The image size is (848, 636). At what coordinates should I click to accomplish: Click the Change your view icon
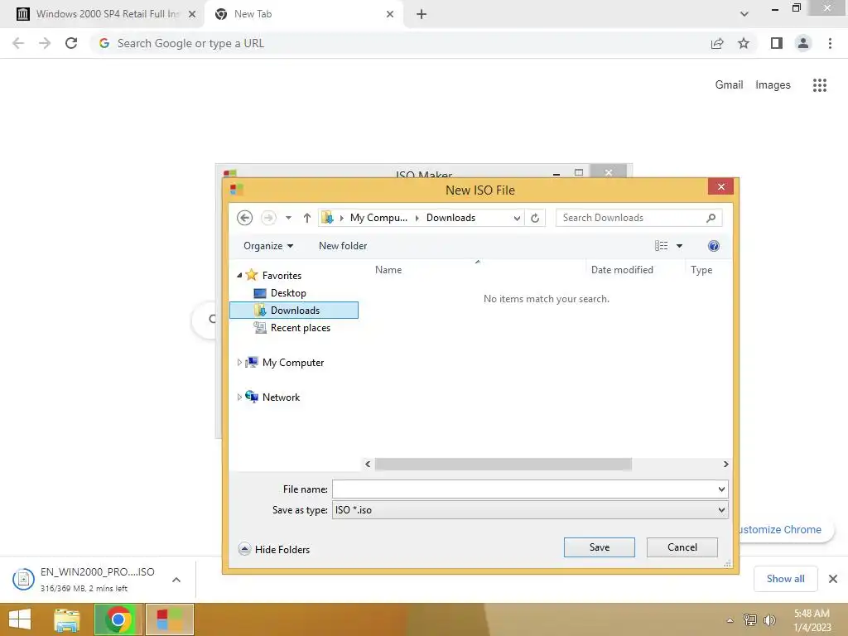point(661,246)
